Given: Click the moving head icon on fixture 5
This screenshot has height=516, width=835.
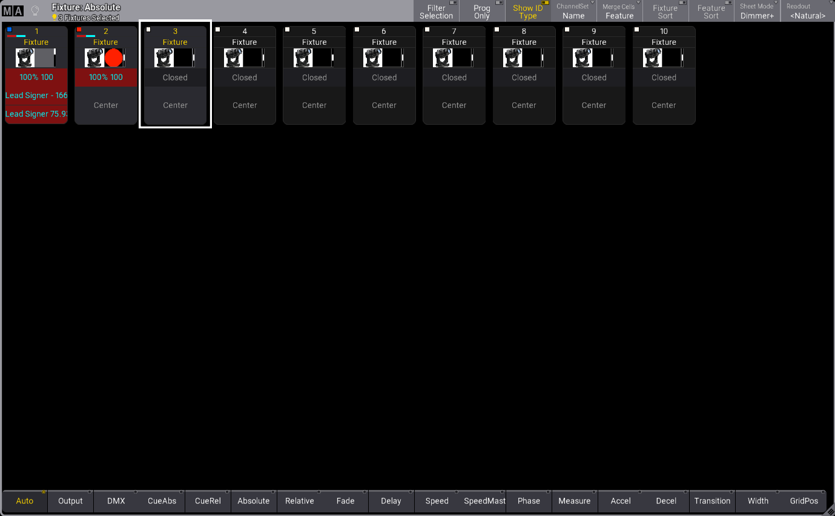Looking at the screenshot, I should pos(303,58).
